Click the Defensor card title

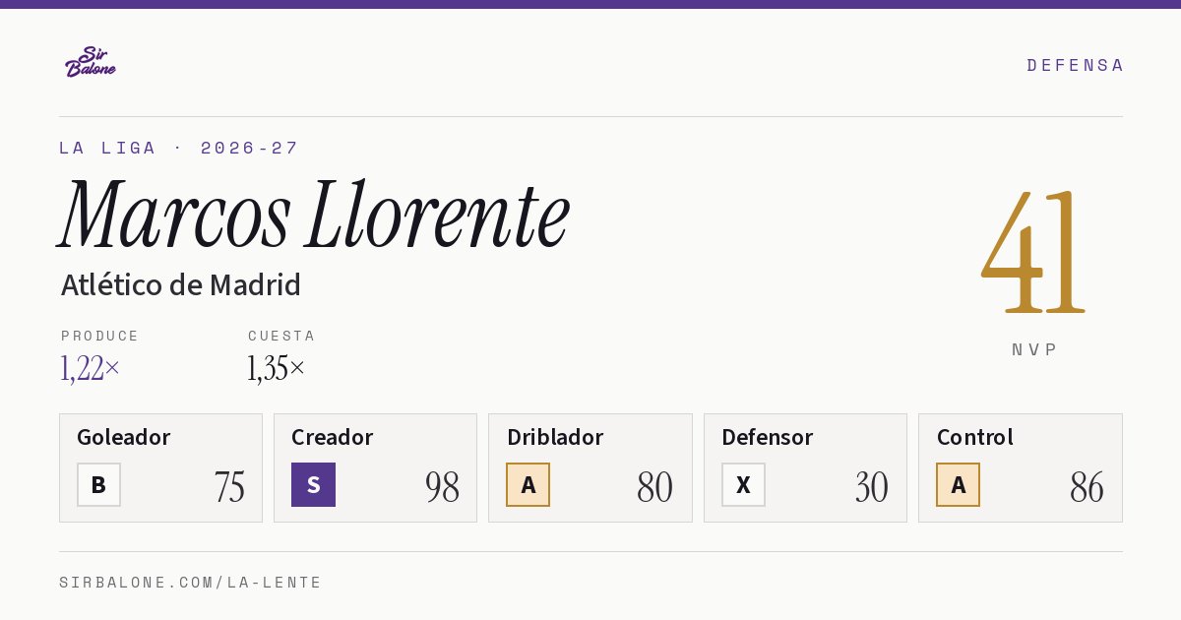tap(768, 437)
